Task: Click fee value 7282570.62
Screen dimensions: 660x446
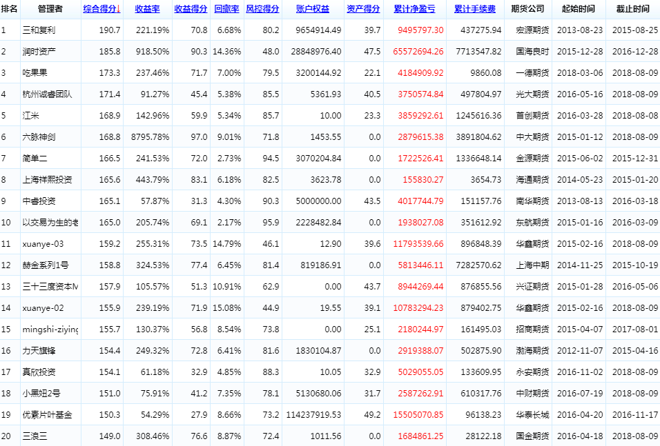Action: click(478, 265)
